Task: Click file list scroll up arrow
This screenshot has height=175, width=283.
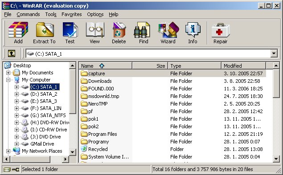Action: [276, 65]
